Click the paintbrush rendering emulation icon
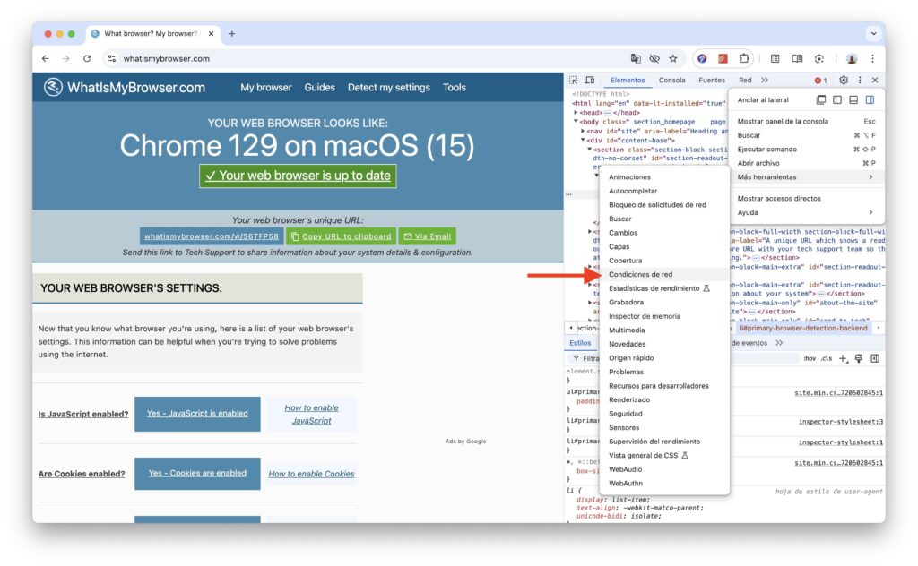 pos(859,358)
